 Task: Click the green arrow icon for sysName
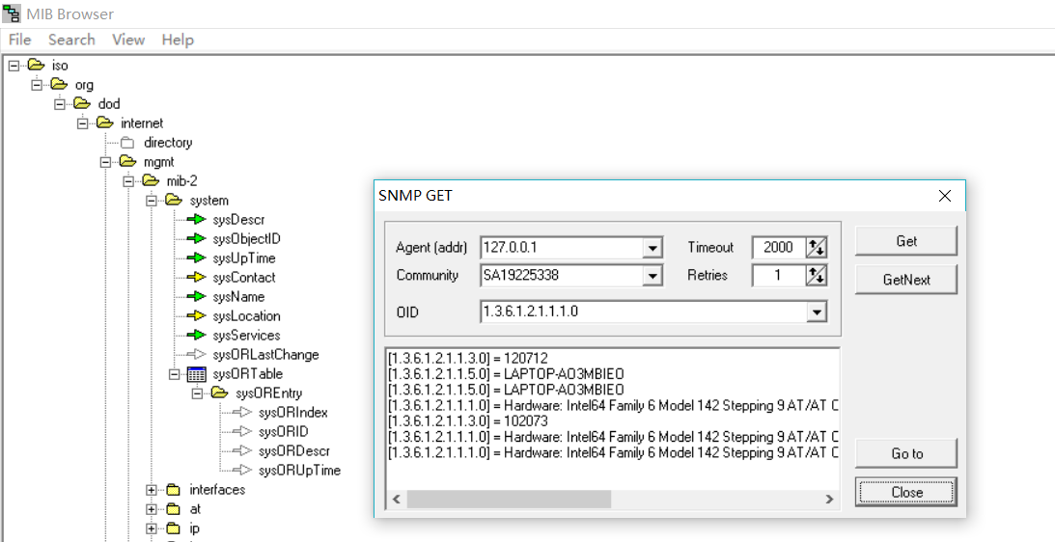[196, 296]
